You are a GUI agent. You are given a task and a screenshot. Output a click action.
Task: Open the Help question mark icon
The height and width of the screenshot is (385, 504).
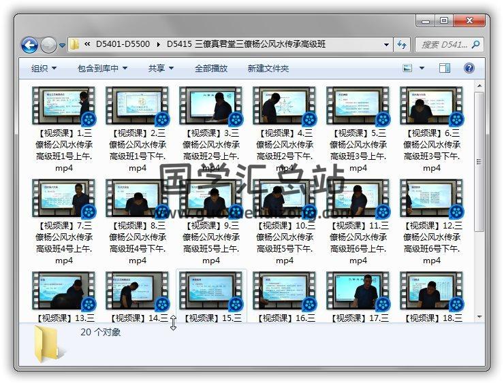coord(469,68)
